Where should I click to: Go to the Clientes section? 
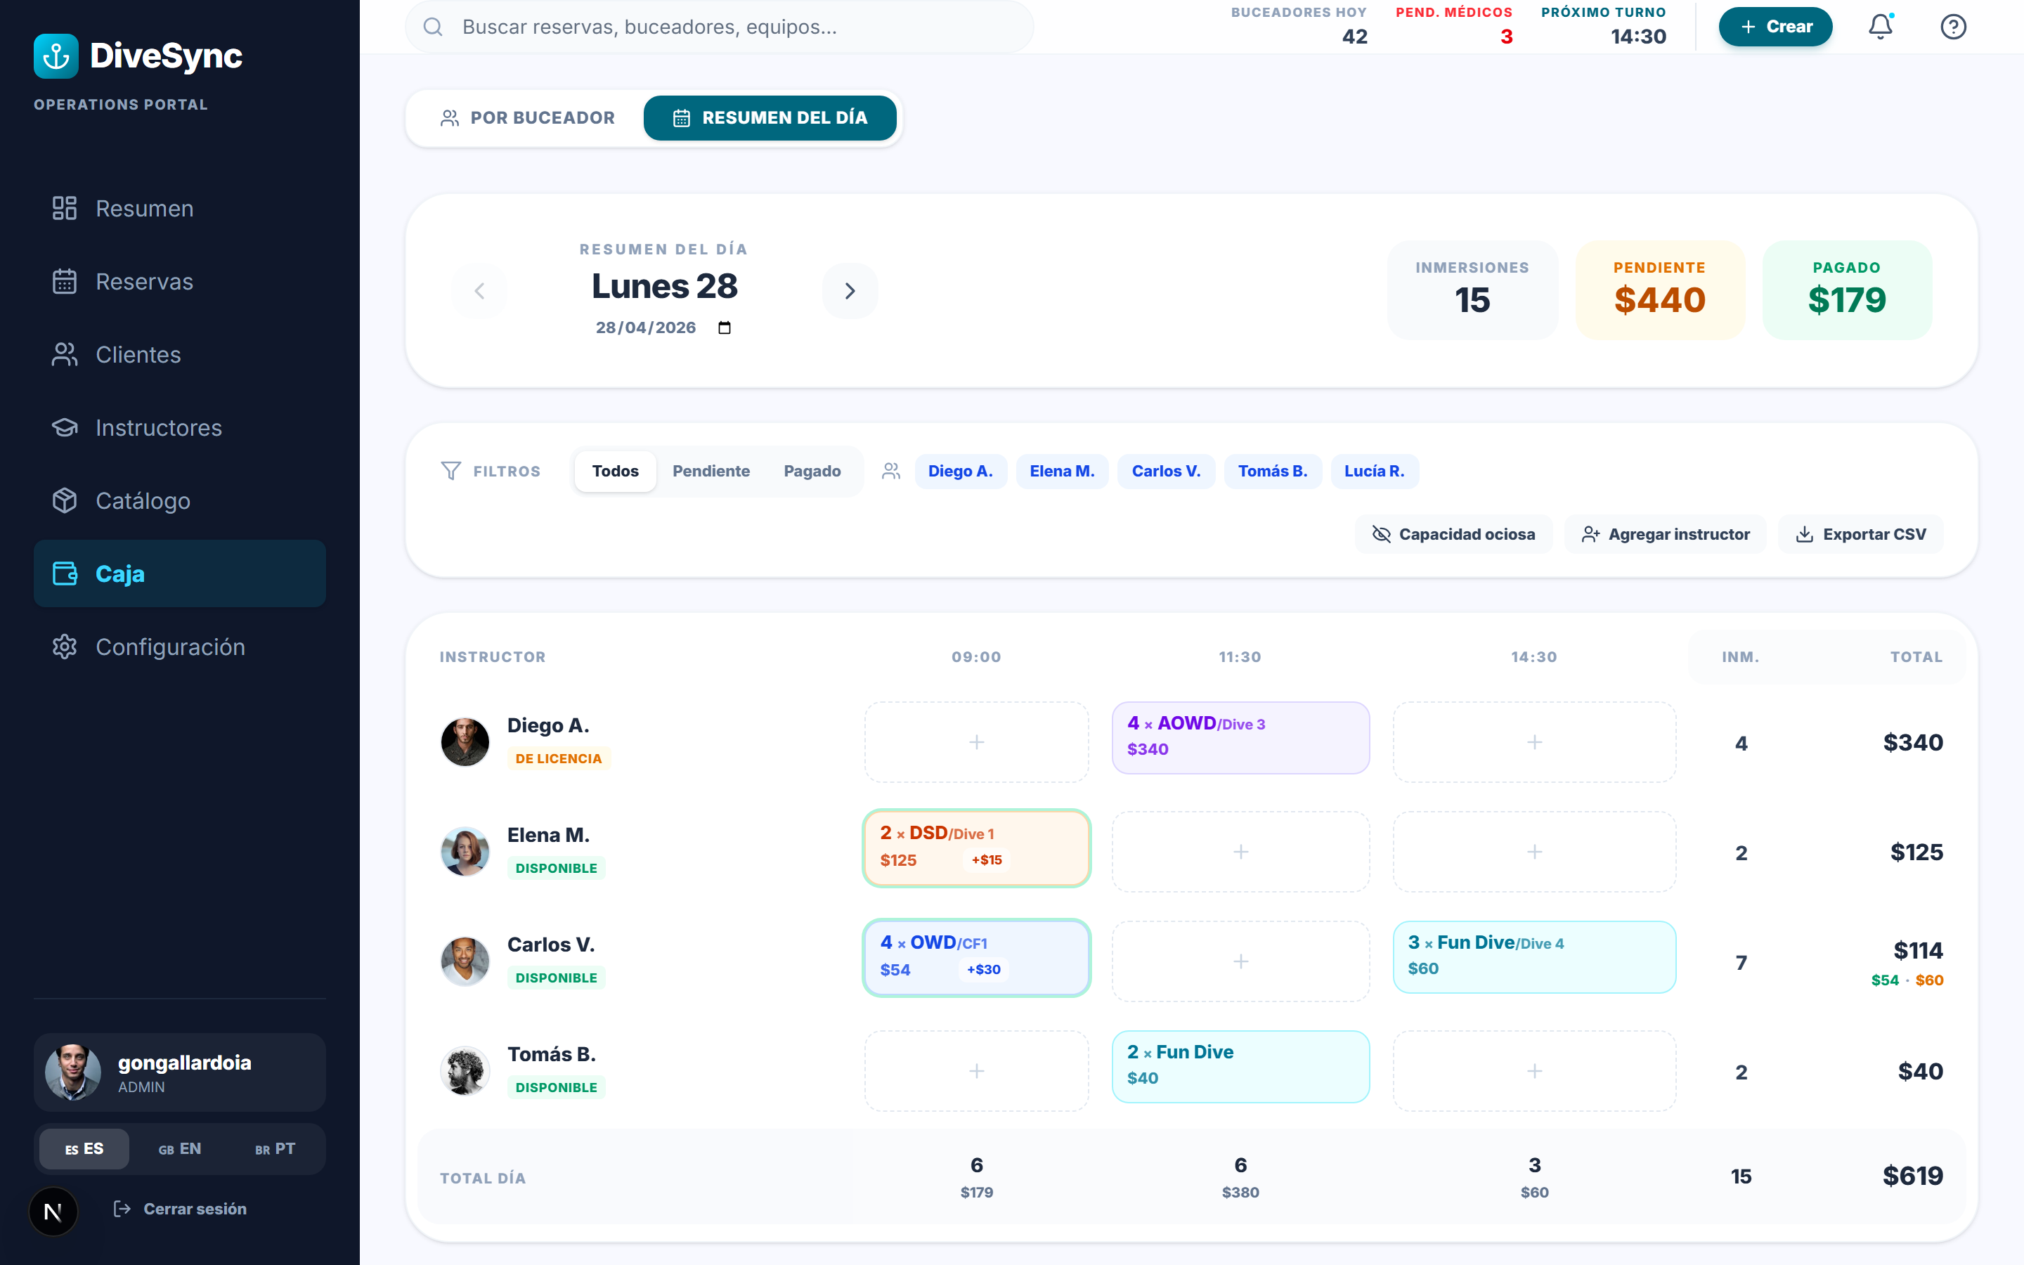click(180, 355)
